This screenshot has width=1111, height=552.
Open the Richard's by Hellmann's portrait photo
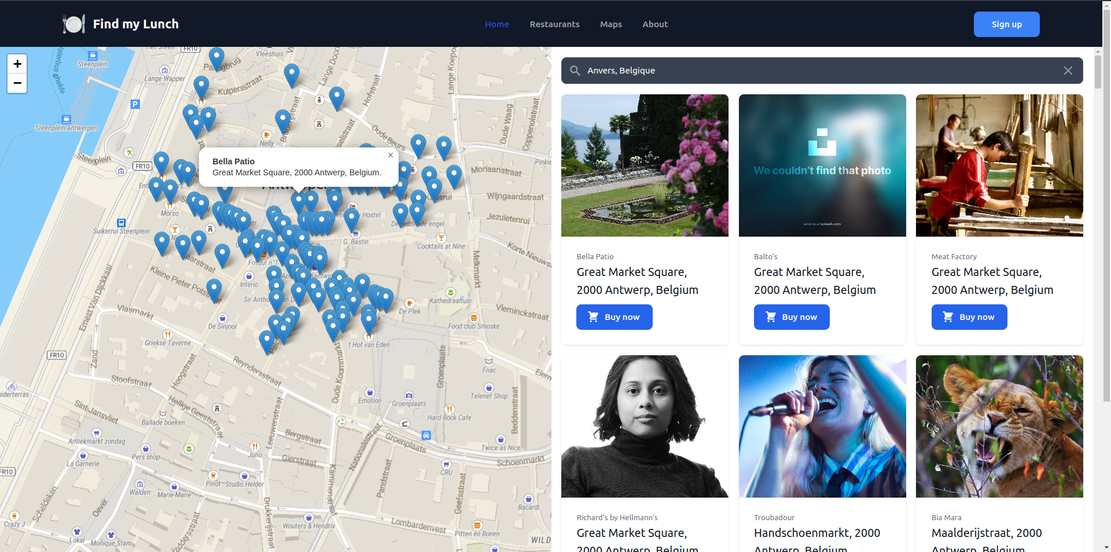[x=645, y=426]
